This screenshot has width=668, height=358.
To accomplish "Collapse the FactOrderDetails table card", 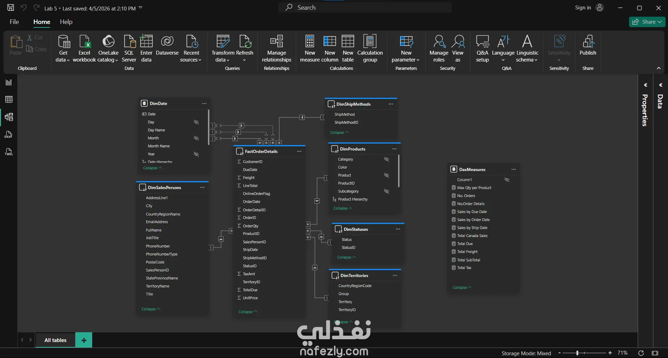I will pyautogui.click(x=248, y=312).
